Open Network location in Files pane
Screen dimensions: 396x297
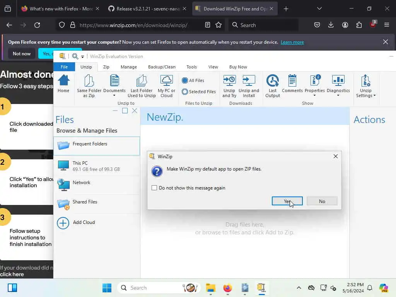click(97, 184)
